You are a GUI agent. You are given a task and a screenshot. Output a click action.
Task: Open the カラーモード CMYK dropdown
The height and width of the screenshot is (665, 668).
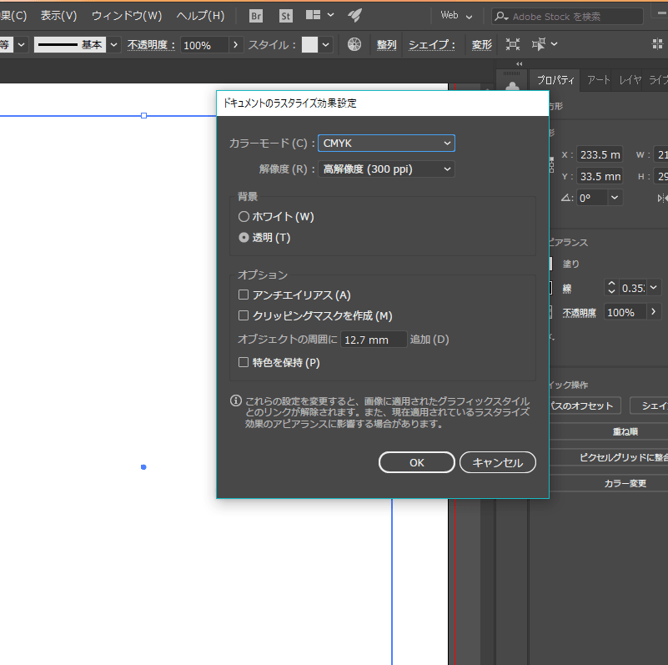pyautogui.click(x=386, y=144)
